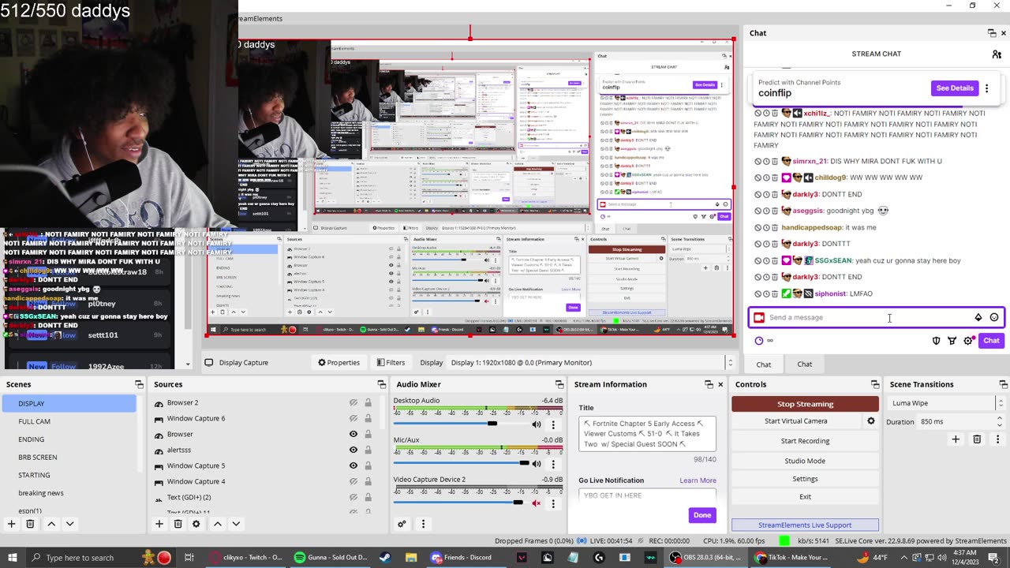Remove selected scene using trash icon

pos(30,524)
